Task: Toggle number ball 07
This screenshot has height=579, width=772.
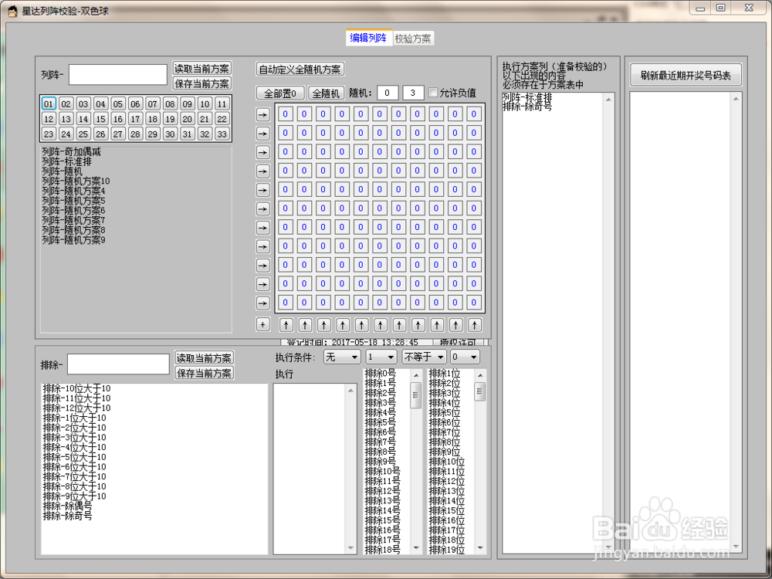Action: (153, 103)
